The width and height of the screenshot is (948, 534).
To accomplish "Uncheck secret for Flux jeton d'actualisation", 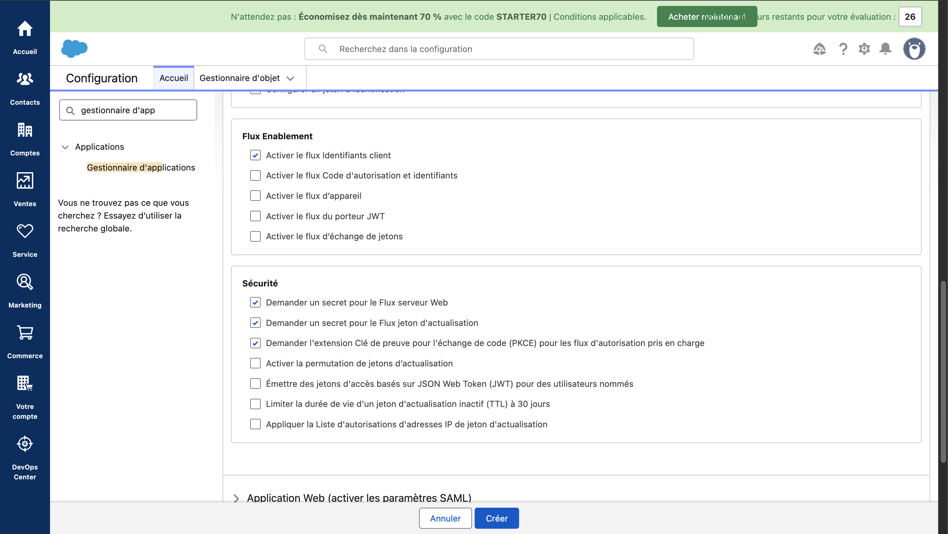I will tap(255, 323).
